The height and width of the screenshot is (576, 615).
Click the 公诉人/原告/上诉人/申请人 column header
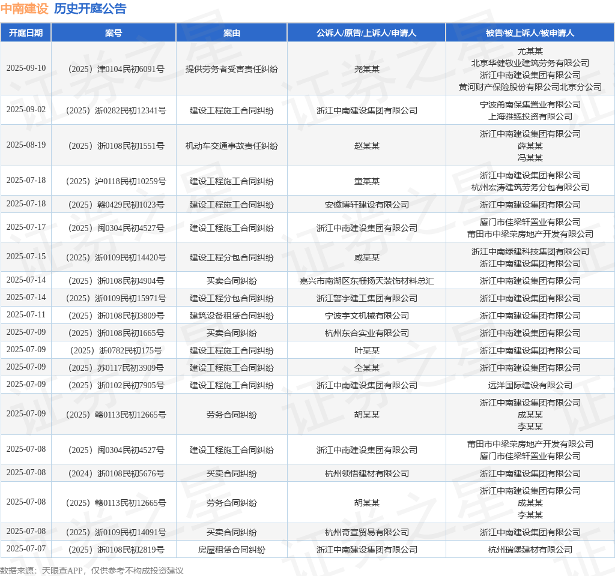coord(366,33)
